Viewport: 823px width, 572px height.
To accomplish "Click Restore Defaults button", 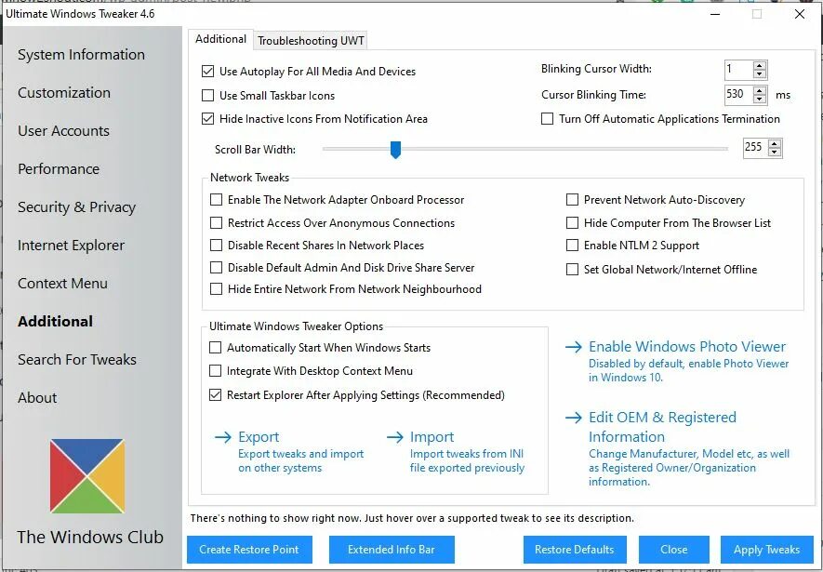I will pyautogui.click(x=575, y=550).
